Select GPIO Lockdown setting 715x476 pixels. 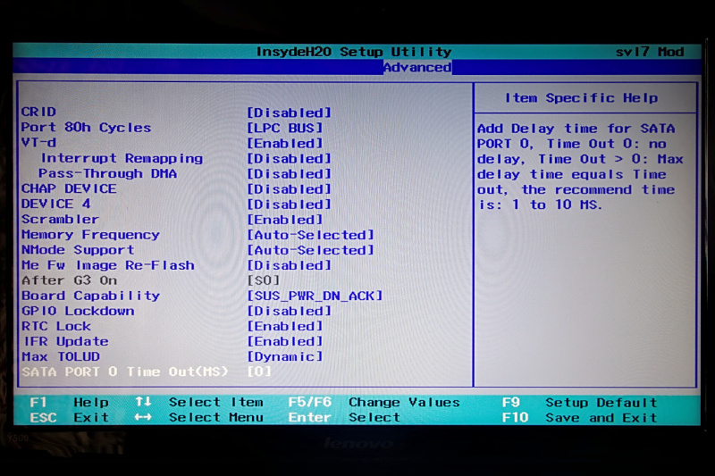tap(78, 311)
